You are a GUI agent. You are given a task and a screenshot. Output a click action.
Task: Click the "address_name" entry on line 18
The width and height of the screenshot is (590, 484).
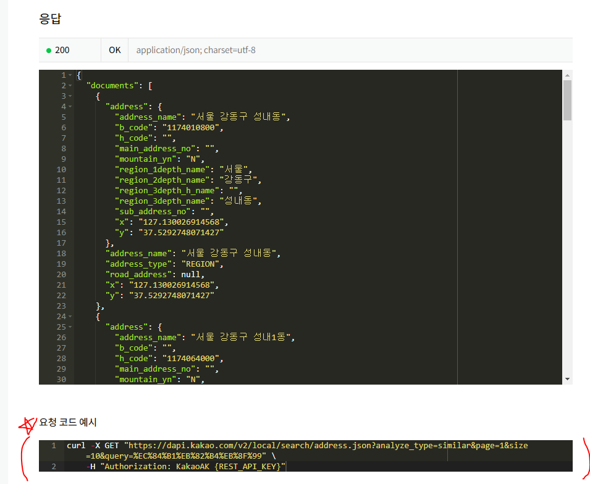[193, 254]
